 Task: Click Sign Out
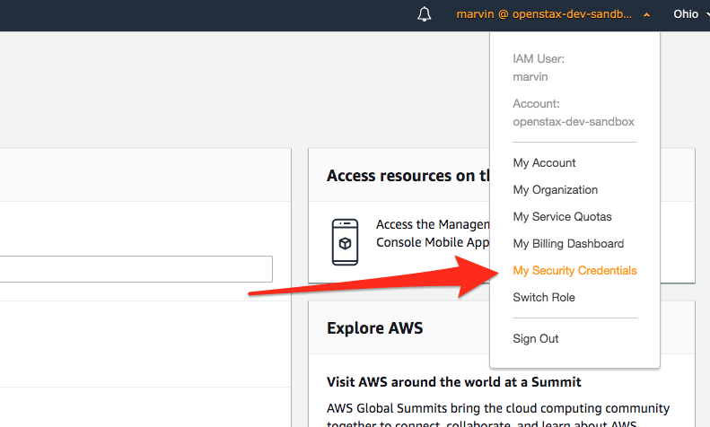pos(536,338)
